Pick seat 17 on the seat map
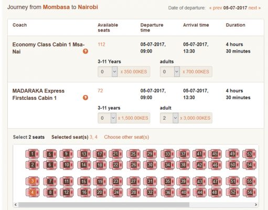Image resolution: width=268 pixels, height=210 pixels. pyautogui.click(x=100, y=154)
